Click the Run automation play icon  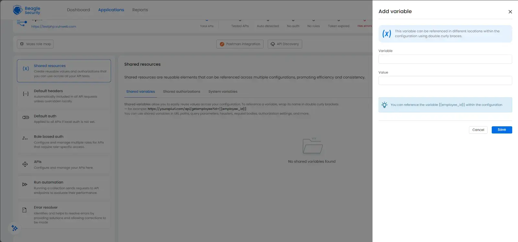tap(25, 184)
